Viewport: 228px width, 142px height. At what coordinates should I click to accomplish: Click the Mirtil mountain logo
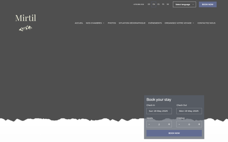25,23
